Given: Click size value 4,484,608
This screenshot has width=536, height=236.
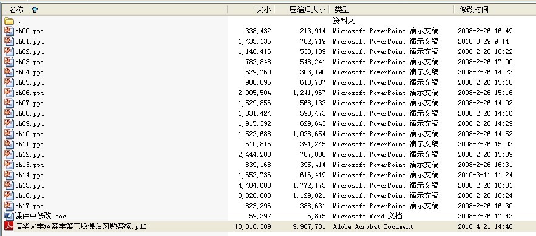Looking at the screenshot, I should point(255,185).
